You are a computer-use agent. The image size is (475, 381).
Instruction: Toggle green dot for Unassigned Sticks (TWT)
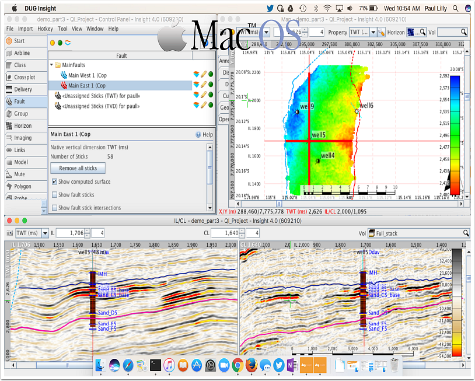click(211, 95)
